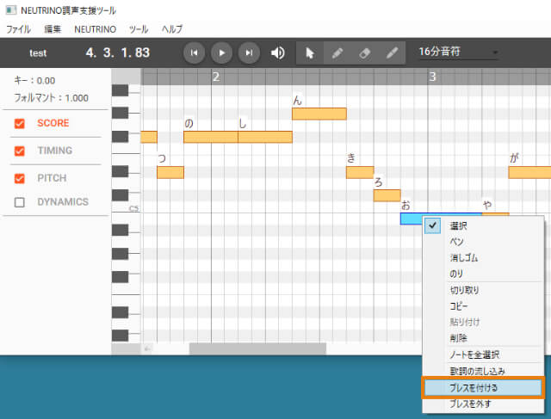Uncheck the PITCH checkbox
This screenshot has height=419, width=551.
pyautogui.click(x=20, y=178)
